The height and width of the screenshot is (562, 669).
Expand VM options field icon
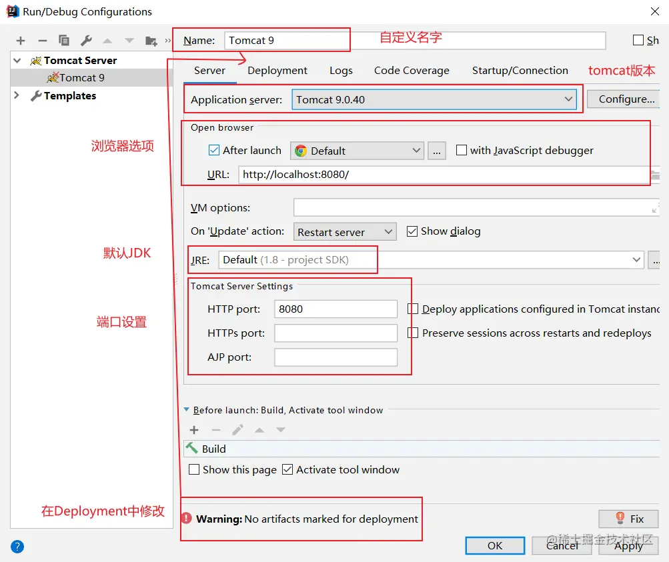(x=656, y=208)
